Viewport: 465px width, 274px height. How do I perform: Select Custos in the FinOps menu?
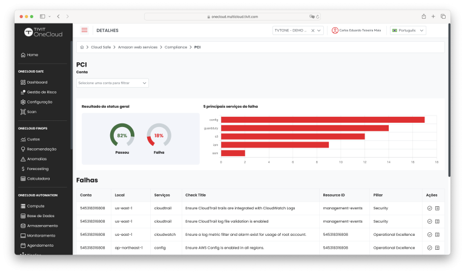[33, 139]
